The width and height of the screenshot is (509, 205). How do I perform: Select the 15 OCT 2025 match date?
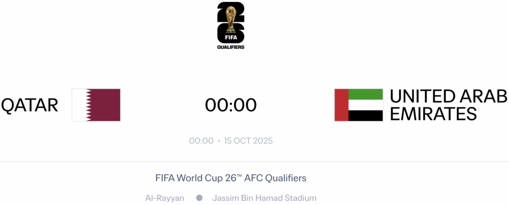(x=249, y=141)
